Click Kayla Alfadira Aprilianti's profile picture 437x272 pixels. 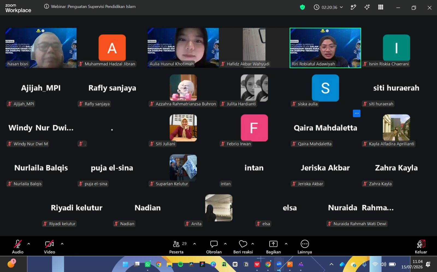click(396, 127)
